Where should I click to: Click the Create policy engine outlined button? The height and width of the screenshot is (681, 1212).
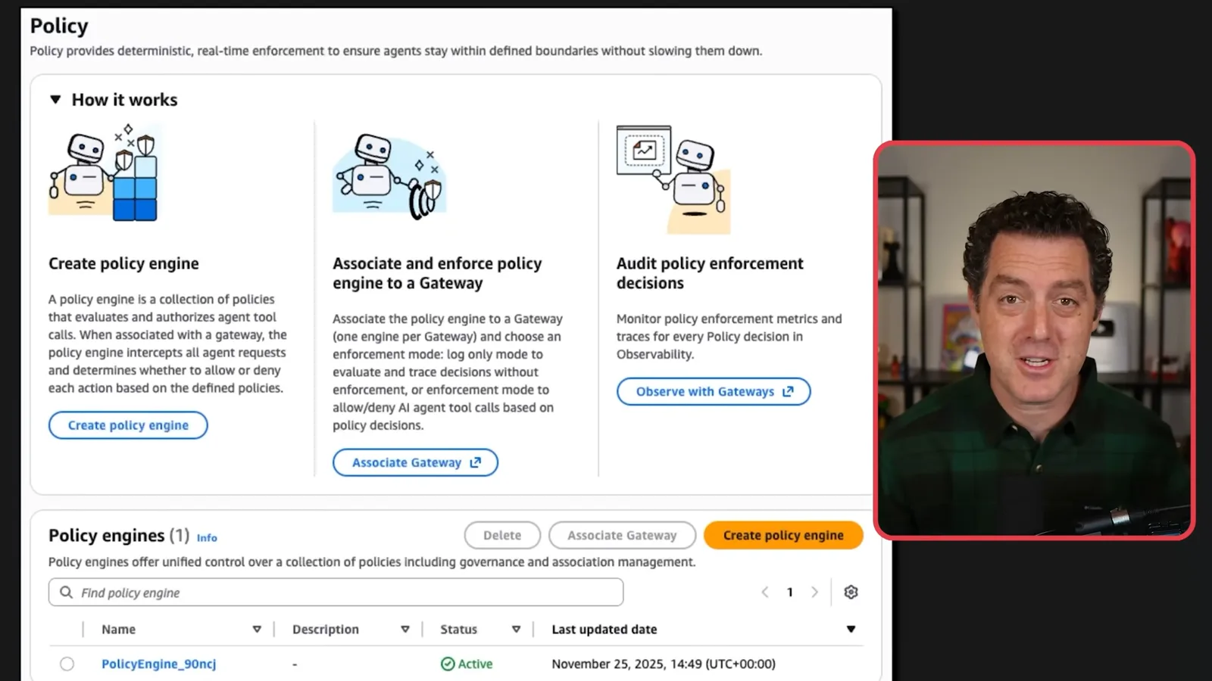(x=128, y=425)
